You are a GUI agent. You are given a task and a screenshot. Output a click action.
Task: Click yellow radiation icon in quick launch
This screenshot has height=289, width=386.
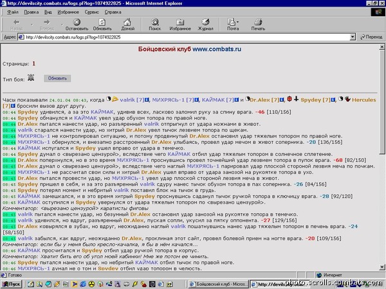(x=91, y=285)
